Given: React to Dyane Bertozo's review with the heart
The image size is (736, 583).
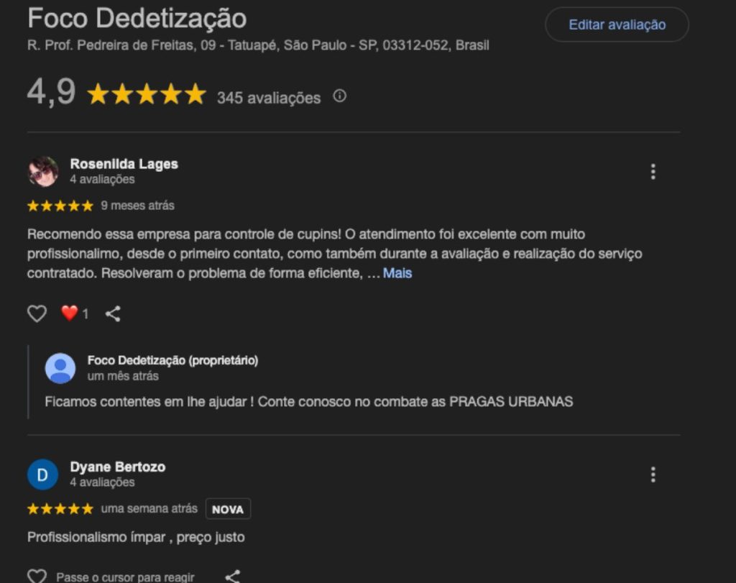Looking at the screenshot, I should click(x=37, y=577).
